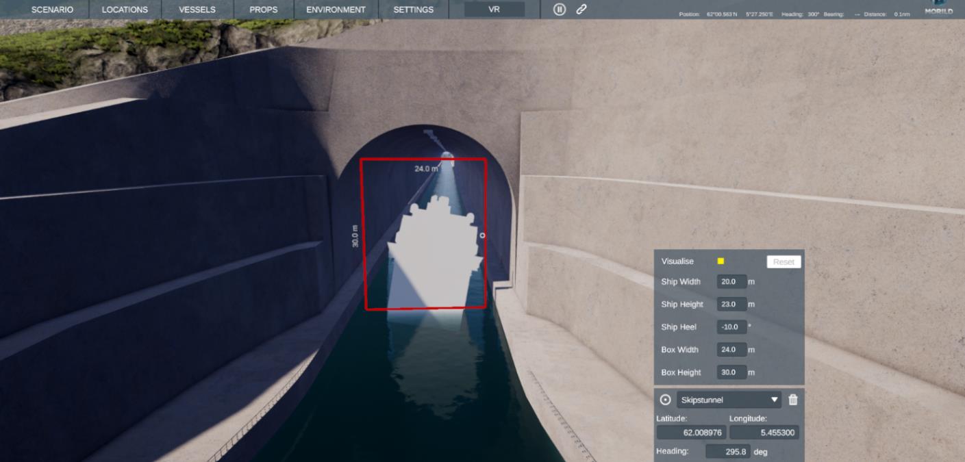Click the target locate icon beside Skipstunnel
The image size is (965, 462).
[x=665, y=400]
